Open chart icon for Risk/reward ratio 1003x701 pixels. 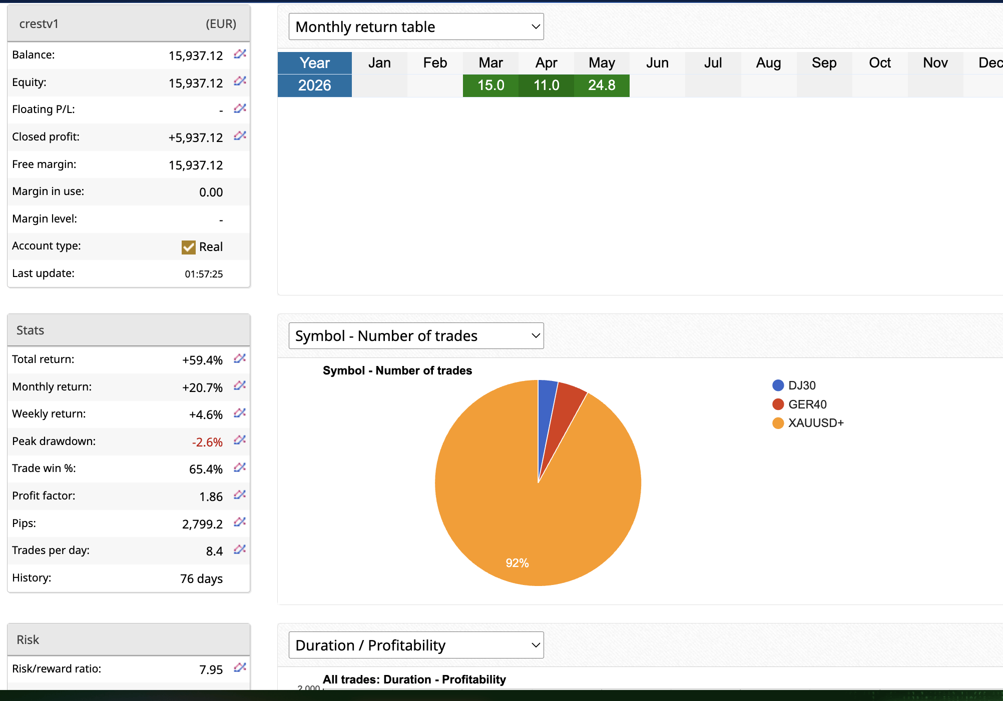click(x=240, y=667)
